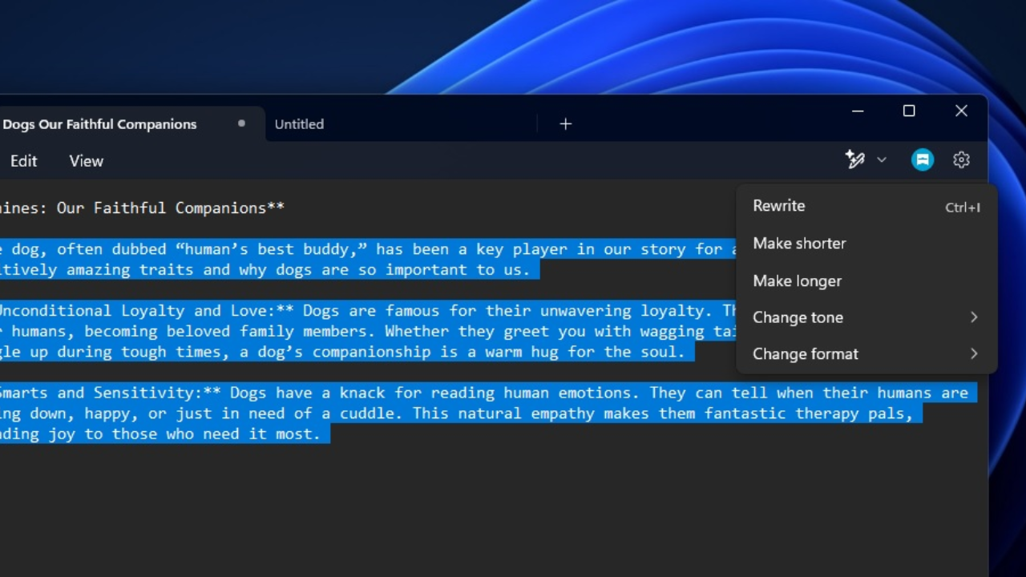Click the teal Microsoft account icon

click(922, 159)
